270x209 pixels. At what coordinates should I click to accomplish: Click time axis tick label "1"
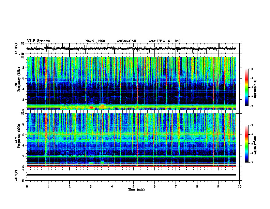tap(48, 186)
